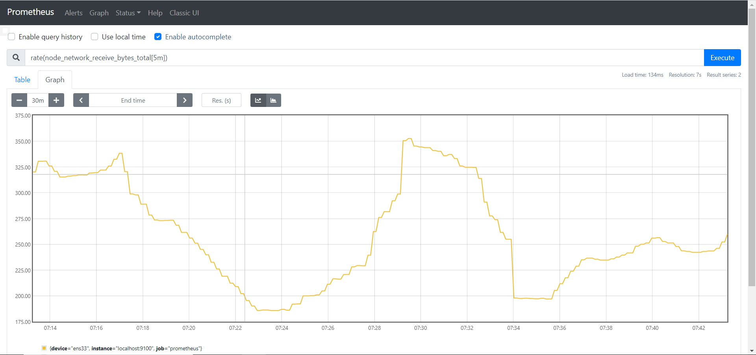Open the Alerts page
Screen dimensions: 756x355
pyautogui.click(x=74, y=13)
